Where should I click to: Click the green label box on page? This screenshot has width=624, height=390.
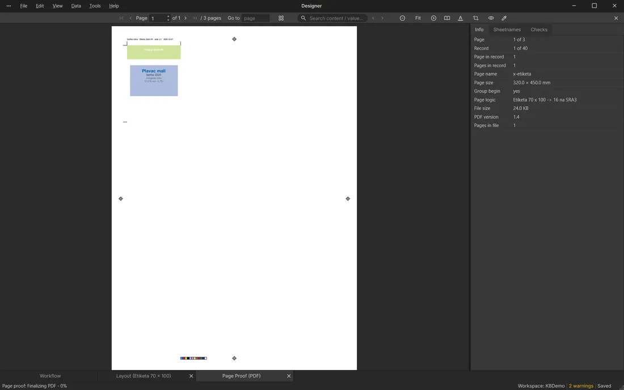(x=154, y=52)
